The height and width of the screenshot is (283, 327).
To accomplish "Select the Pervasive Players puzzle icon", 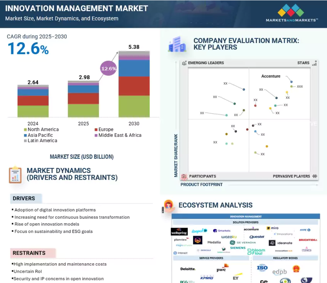I will click(x=315, y=176).
